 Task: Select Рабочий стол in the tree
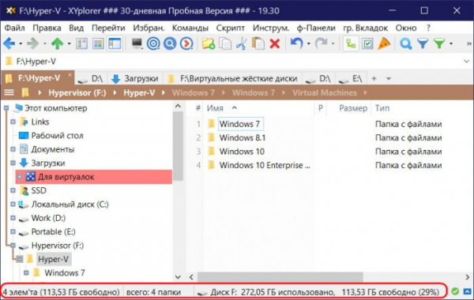pos(57,136)
